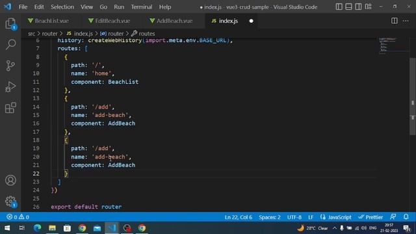Open the View menu
The width and height of the screenshot is (416, 234).
(86, 7)
